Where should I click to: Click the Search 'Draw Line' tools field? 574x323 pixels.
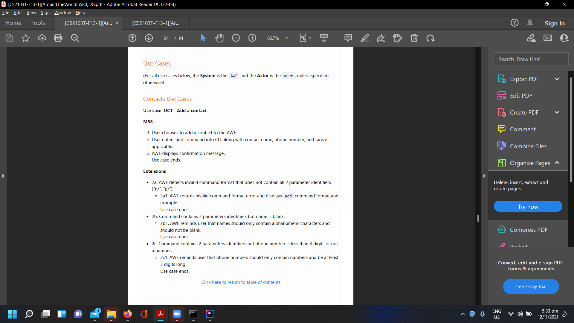pos(531,59)
